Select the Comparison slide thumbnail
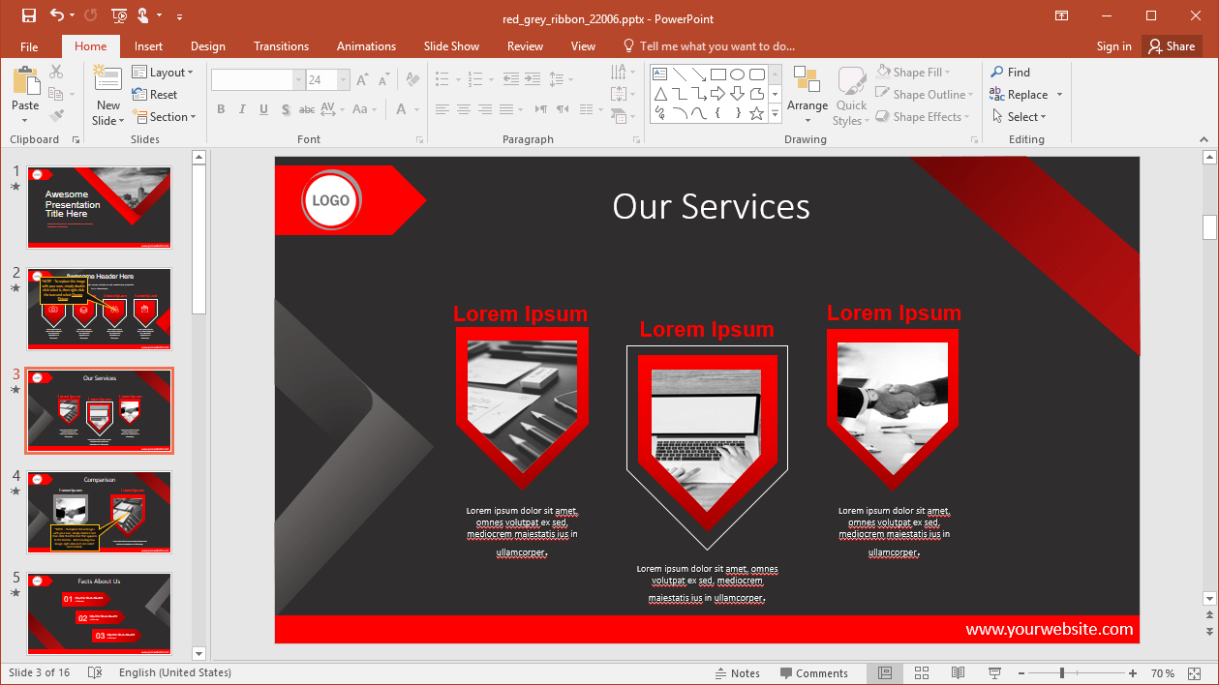 tap(99, 512)
